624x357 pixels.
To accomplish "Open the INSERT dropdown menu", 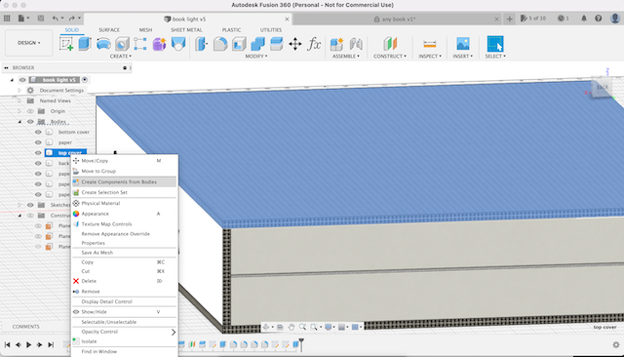I will (463, 57).
